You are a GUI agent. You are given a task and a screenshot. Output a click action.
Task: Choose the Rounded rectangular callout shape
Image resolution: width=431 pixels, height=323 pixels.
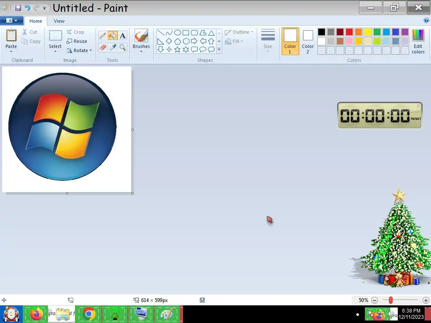tap(194, 50)
